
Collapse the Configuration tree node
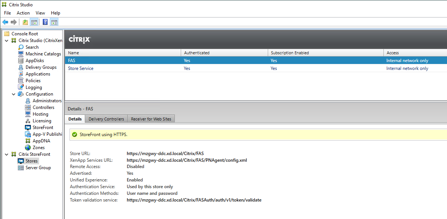click(x=14, y=94)
